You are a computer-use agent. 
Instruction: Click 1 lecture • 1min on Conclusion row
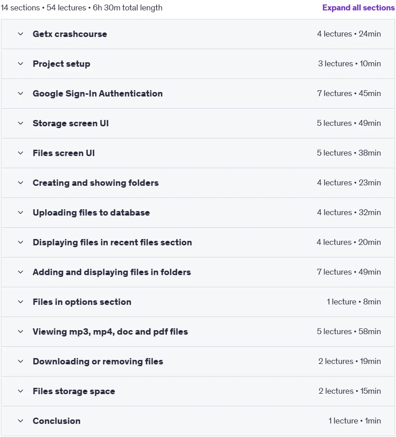click(355, 421)
